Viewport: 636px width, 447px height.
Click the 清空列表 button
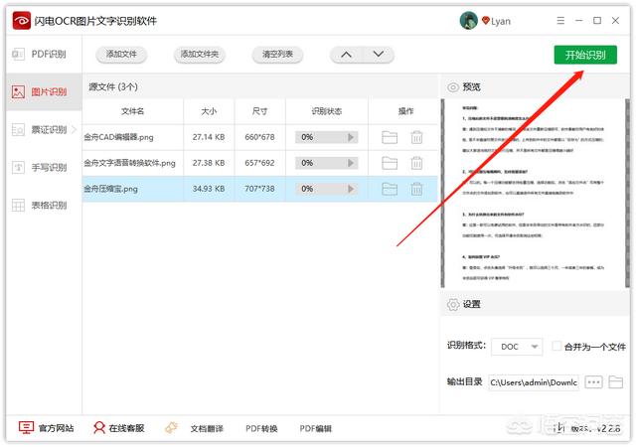pyautogui.click(x=277, y=55)
